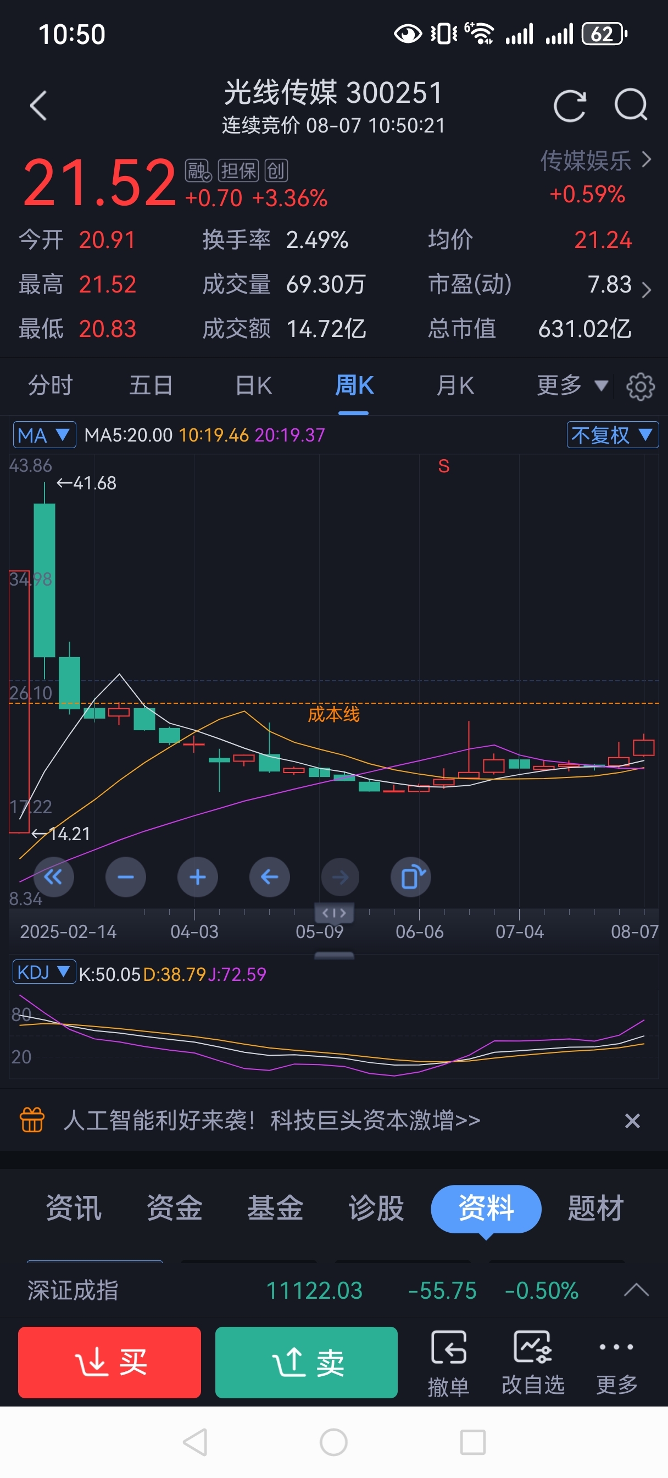Image resolution: width=668 pixels, height=1478 pixels.
Task: Open the 基金 funds tab
Action: point(275,1208)
